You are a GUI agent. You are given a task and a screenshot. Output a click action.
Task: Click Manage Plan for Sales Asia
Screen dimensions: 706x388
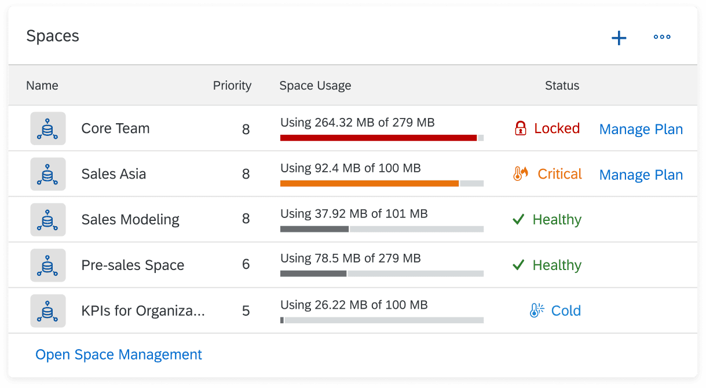[641, 175]
